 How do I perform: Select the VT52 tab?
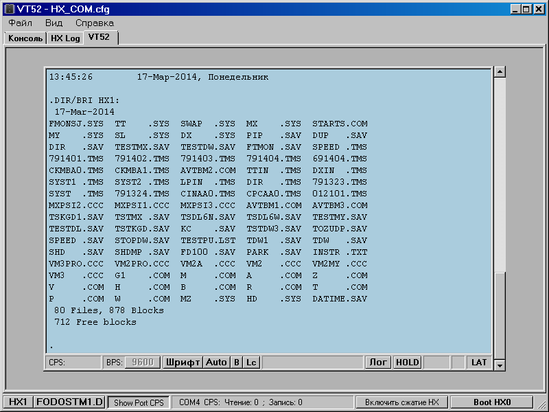pos(99,37)
